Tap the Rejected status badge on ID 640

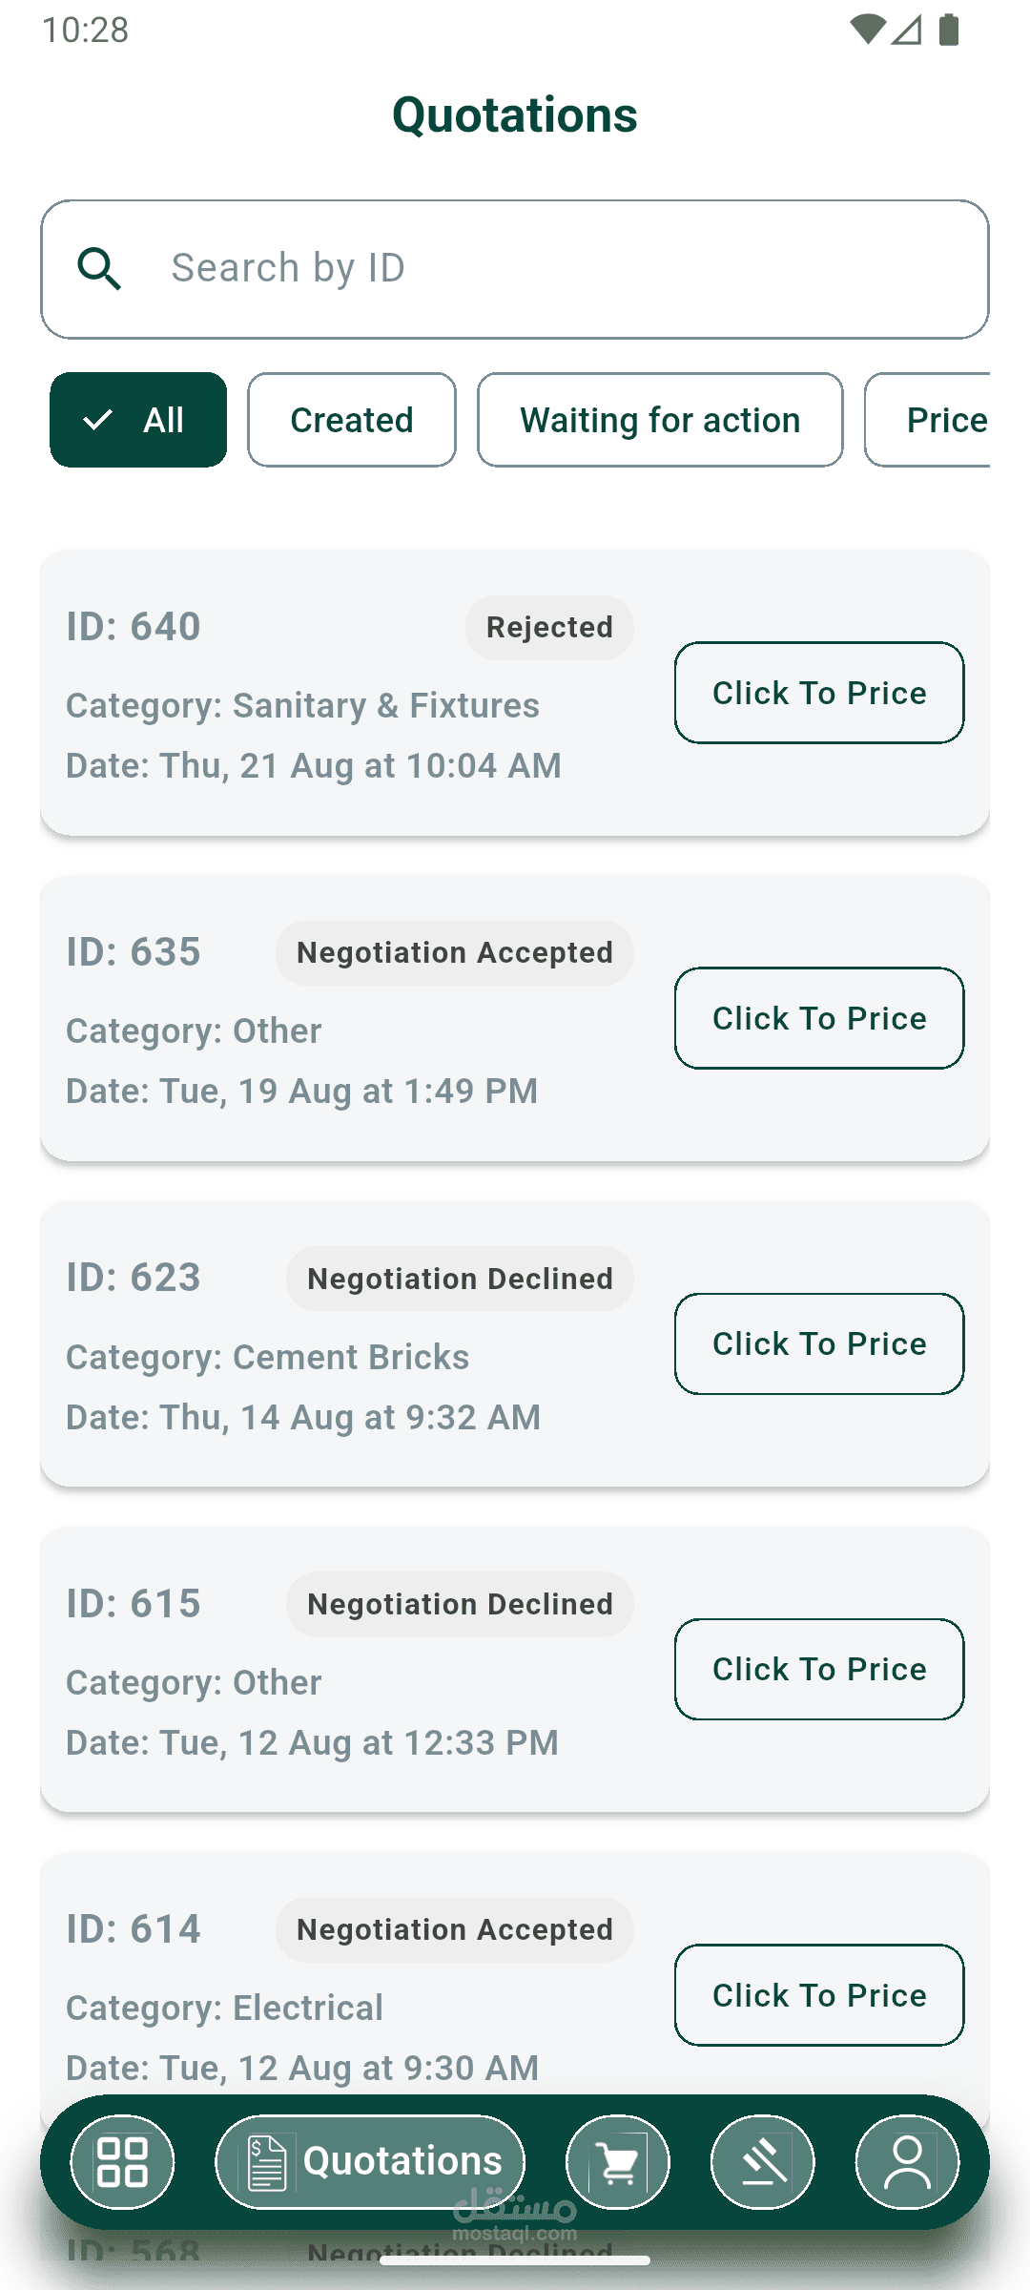coord(549,628)
